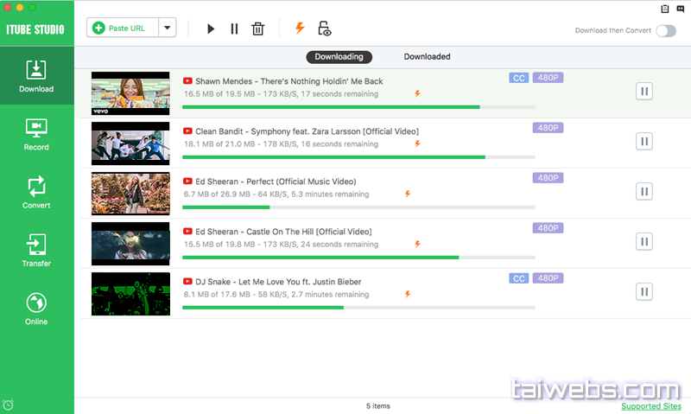691x414 pixels.
Task: Pause the Shawn Mendes download
Action: (643, 91)
